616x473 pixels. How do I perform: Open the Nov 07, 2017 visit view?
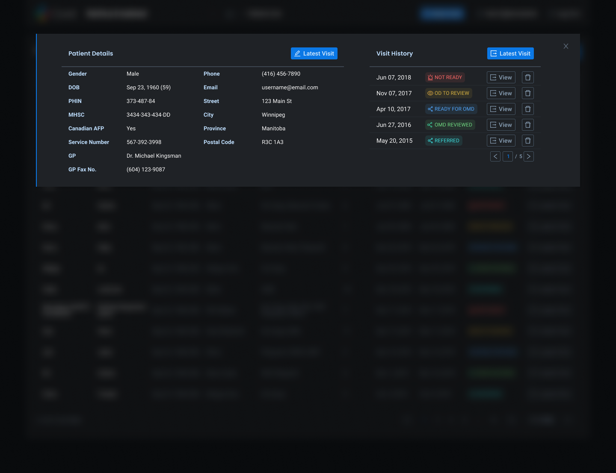coord(501,93)
